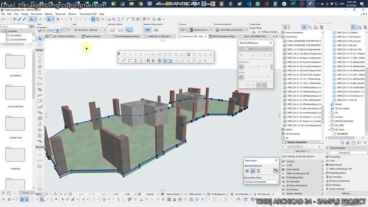Choose the rotated rectangle geometry method icon
This screenshot has width=368, height=207.
(x=121, y=30)
